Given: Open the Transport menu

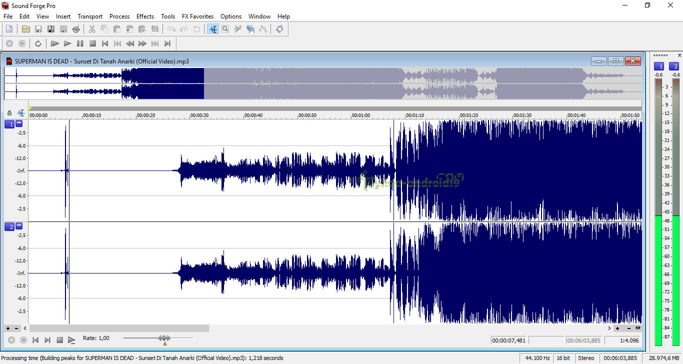Looking at the screenshot, I should (90, 16).
